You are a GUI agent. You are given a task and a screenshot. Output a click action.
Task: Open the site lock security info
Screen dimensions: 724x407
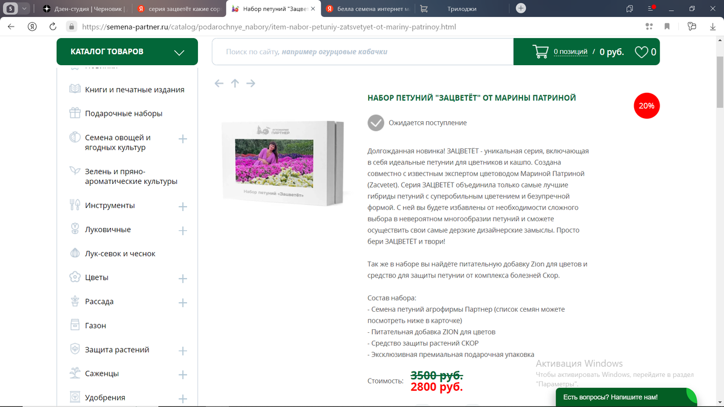coord(71,27)
